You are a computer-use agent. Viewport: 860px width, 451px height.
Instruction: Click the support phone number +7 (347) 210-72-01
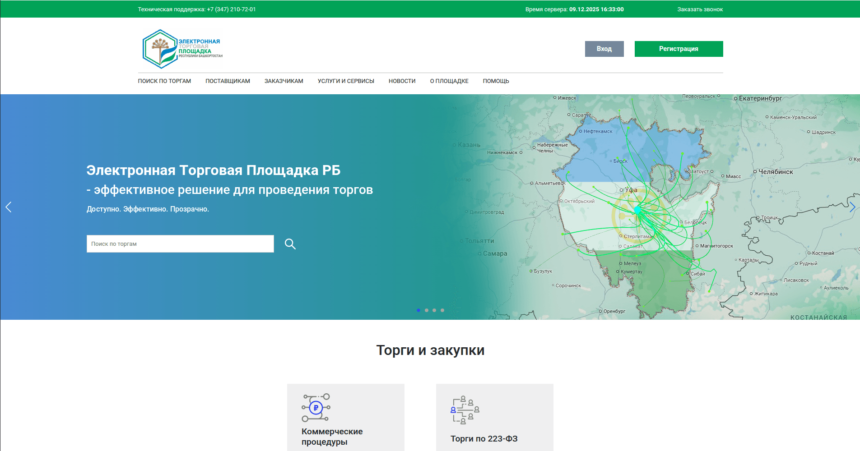point(231,9)
